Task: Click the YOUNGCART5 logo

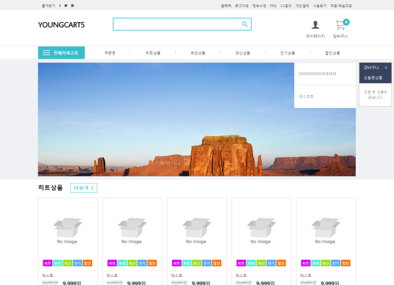Action: [x=61, y=25]
